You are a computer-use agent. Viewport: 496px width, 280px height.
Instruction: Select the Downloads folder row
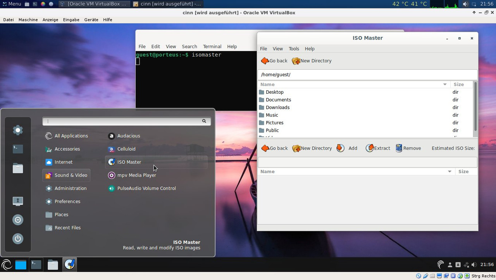365,108
